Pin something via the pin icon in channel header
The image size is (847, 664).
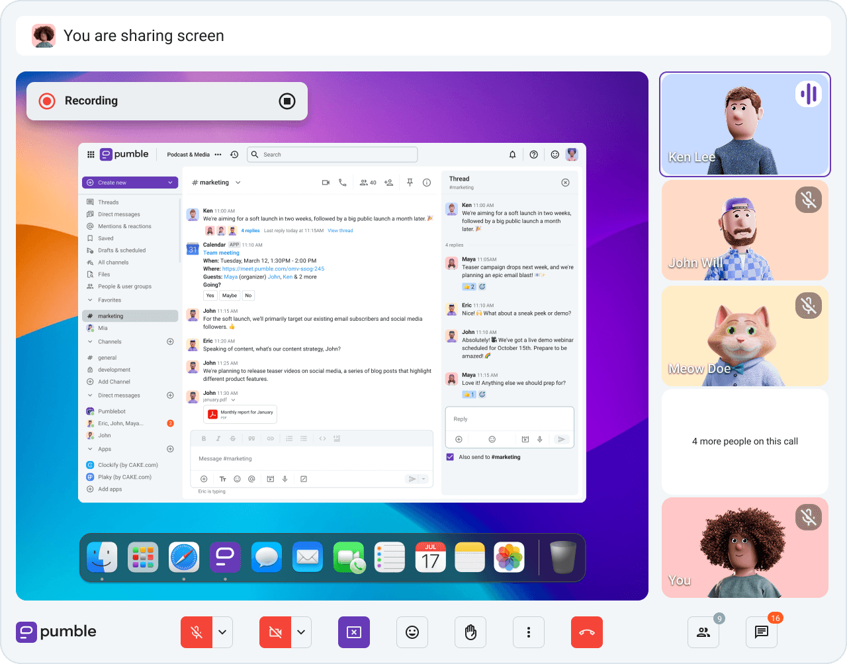coord(410,182)
